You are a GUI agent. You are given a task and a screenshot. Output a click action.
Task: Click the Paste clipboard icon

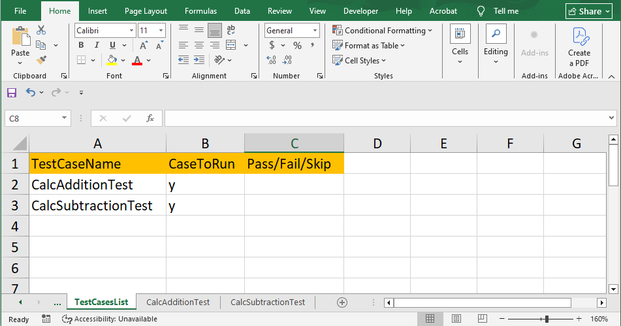coord(21,37)
